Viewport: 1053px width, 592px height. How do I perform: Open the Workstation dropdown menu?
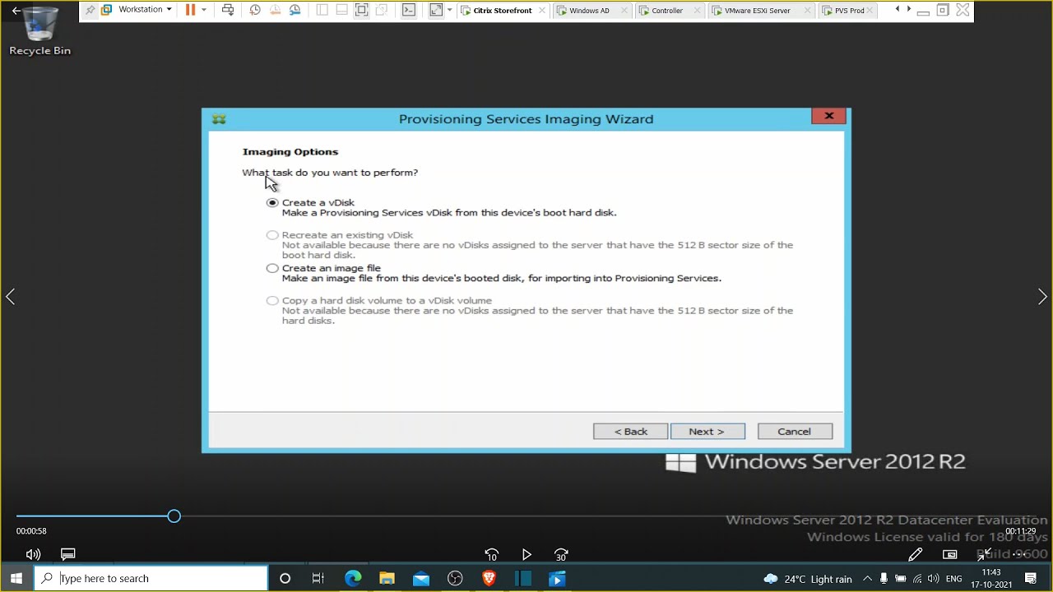145,10
